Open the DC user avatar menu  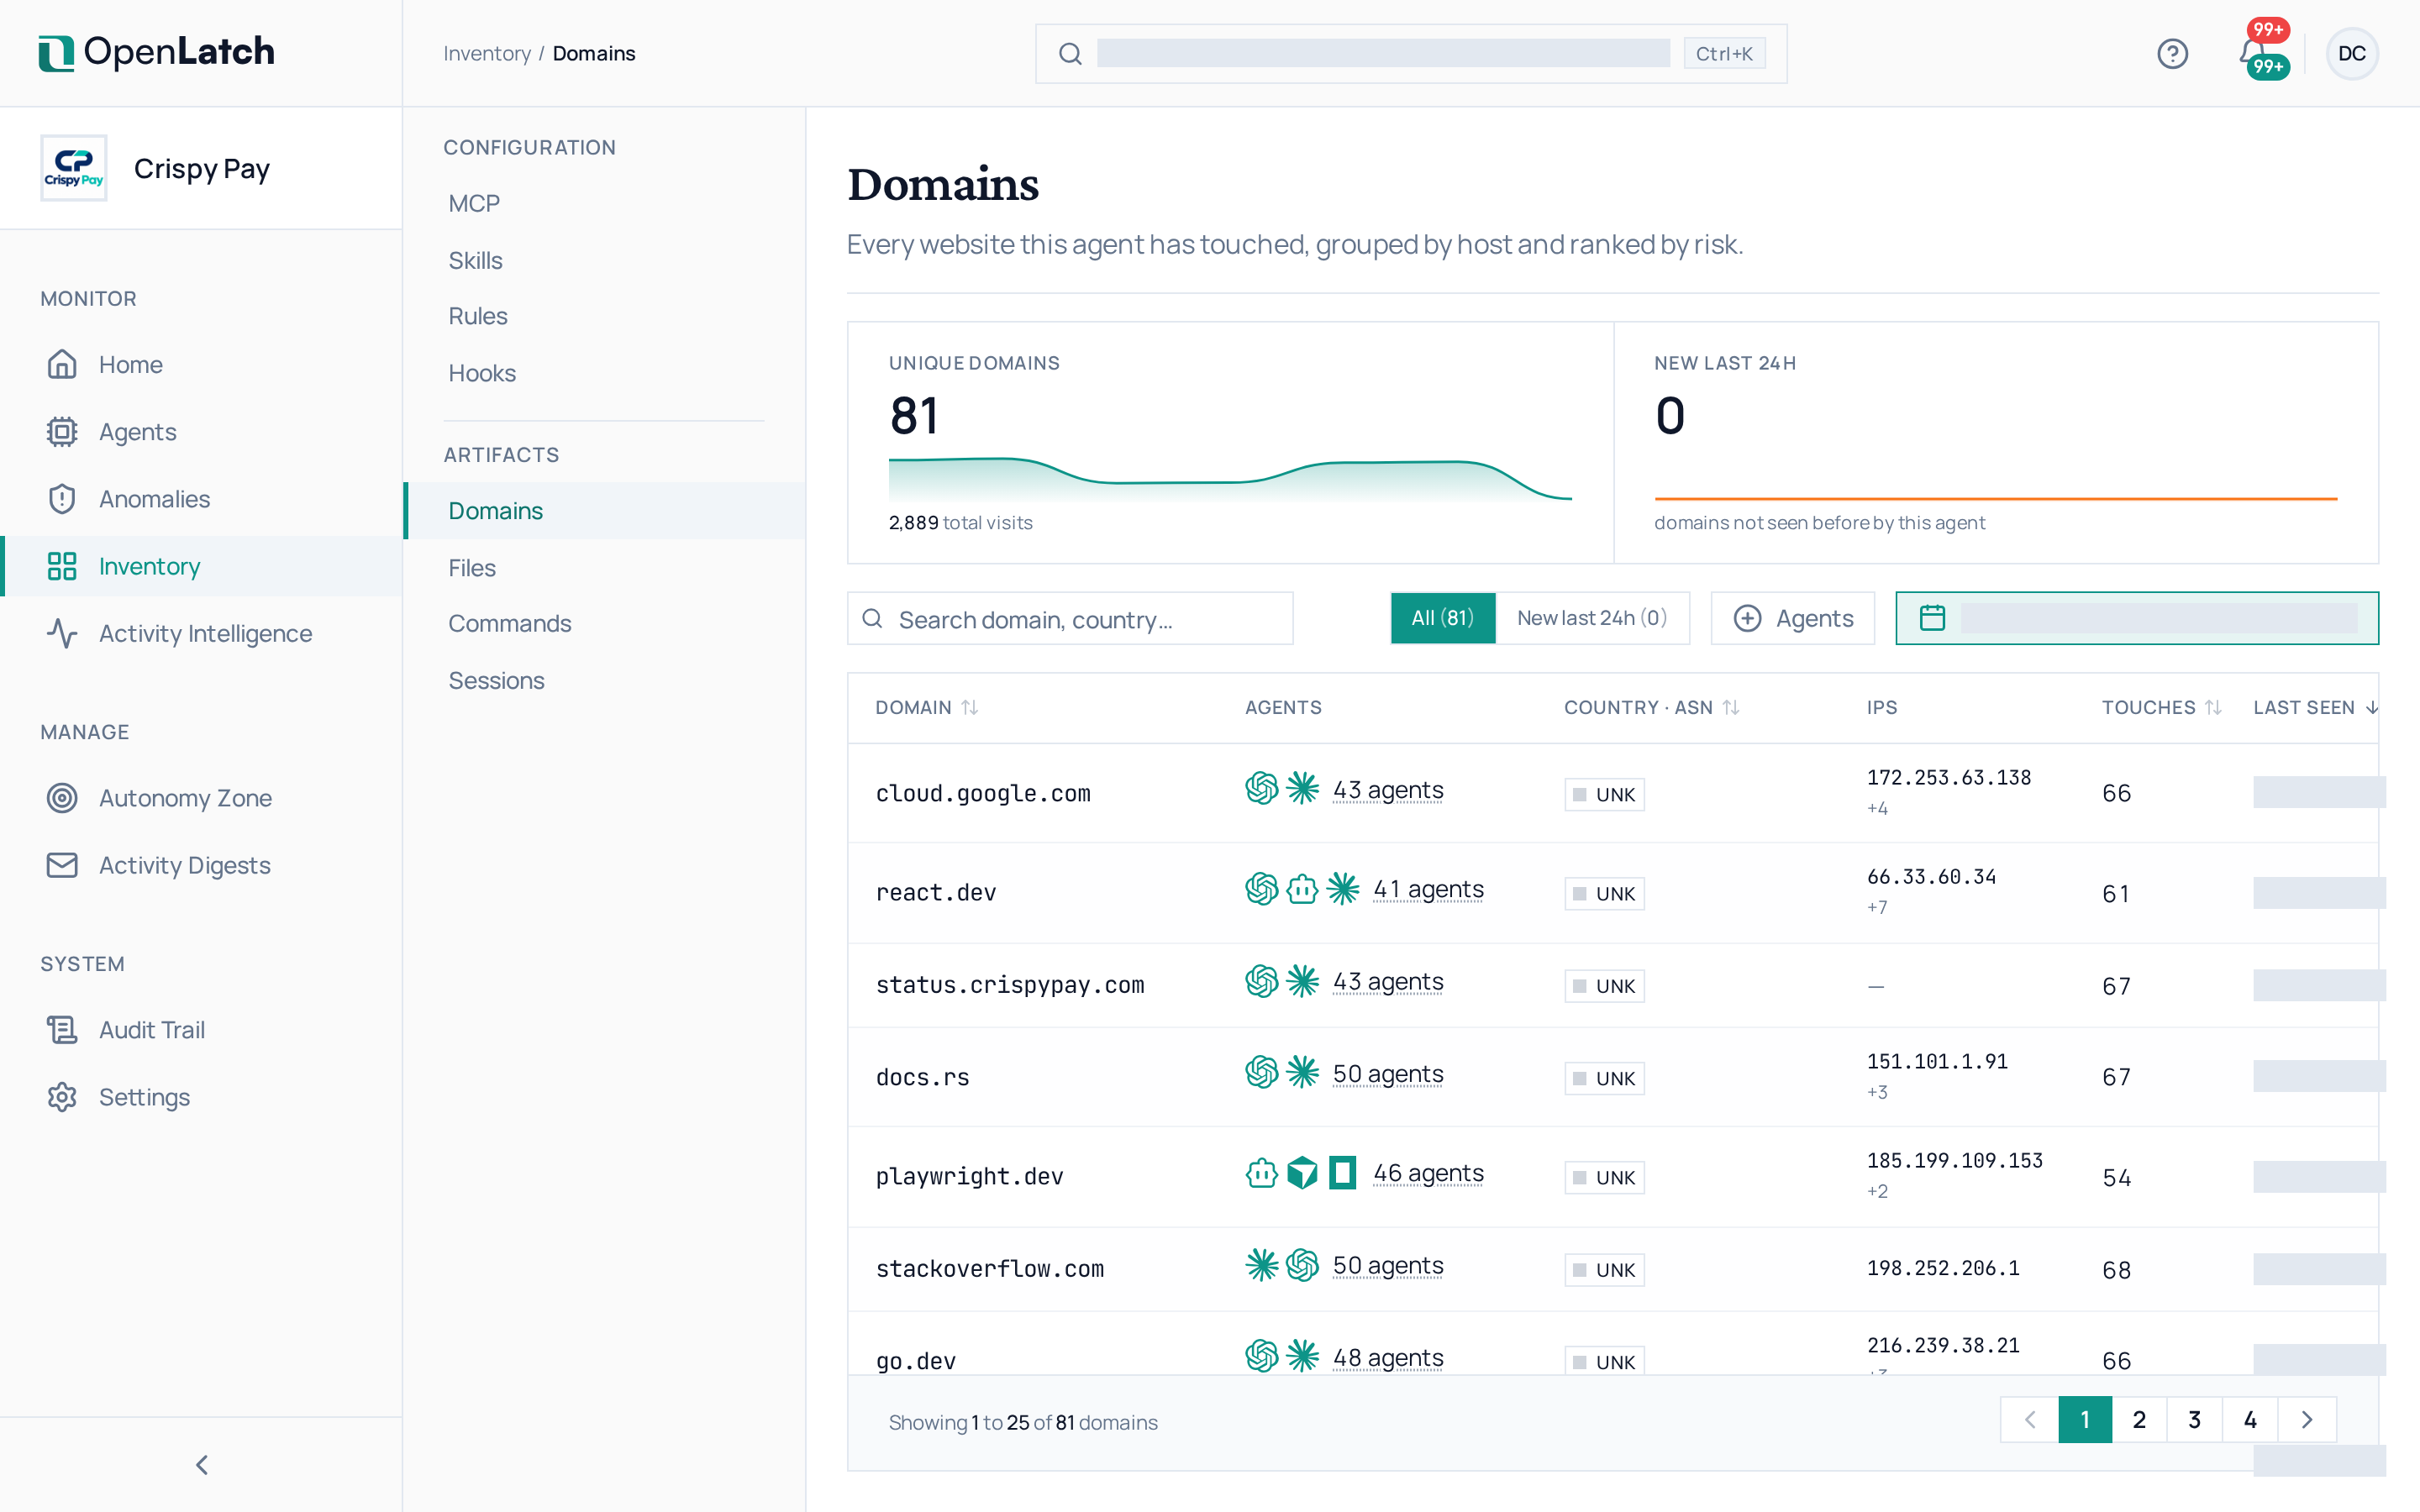tap(2351, 53)
